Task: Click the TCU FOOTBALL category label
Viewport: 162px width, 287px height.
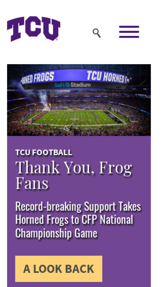Action: (x=44, y=153)
